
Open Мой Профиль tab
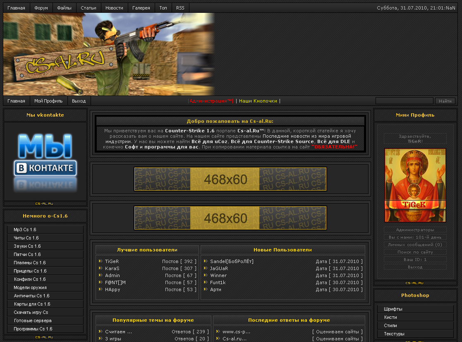[48, 101]
